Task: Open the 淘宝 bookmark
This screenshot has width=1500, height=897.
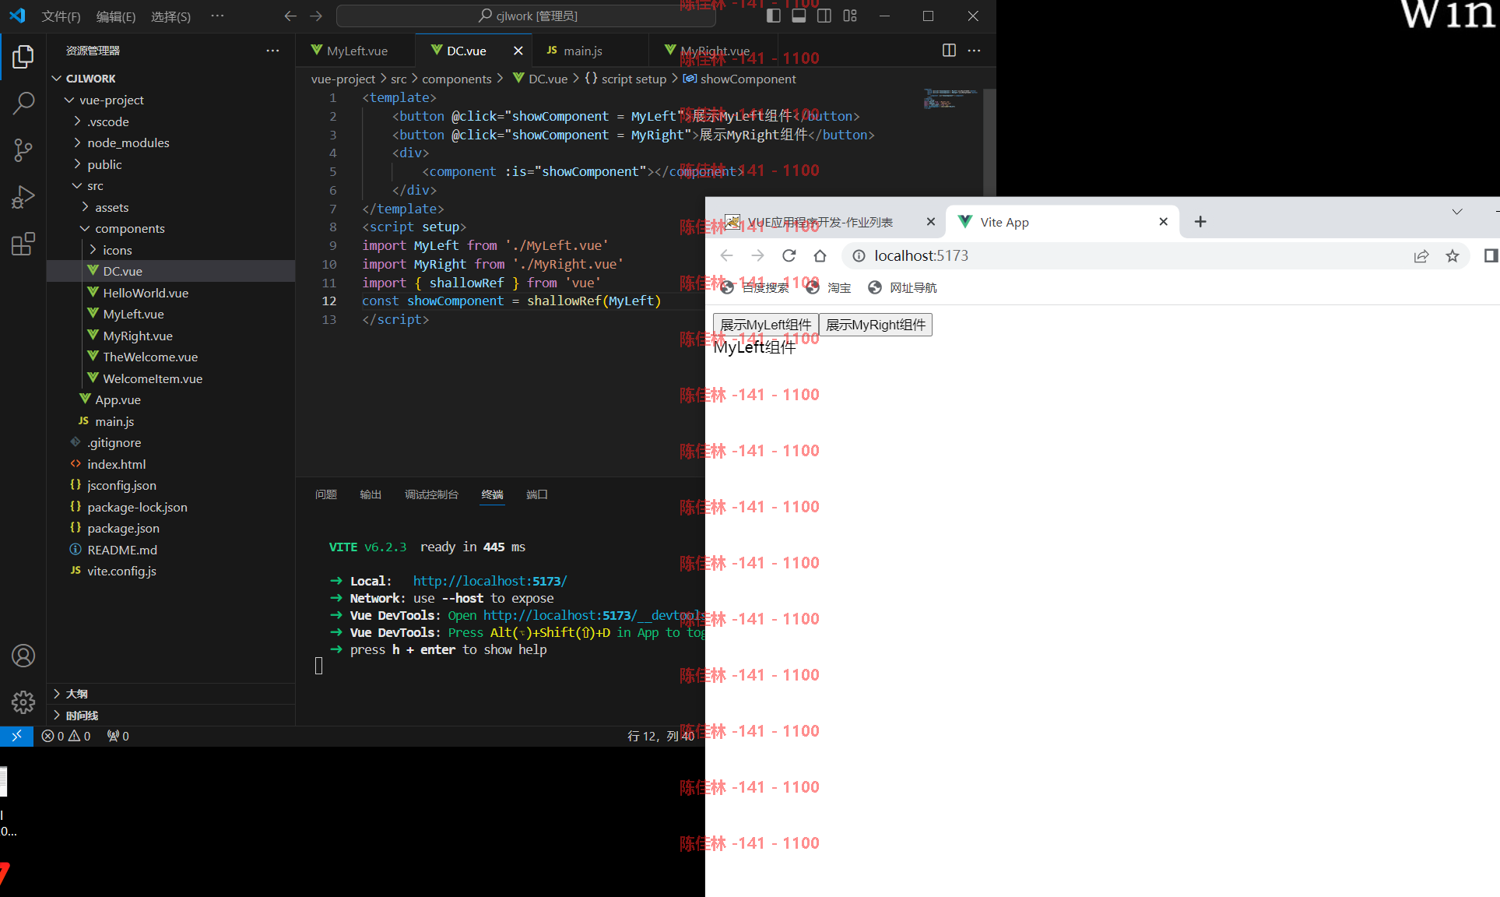Action: tap(828, 287)
